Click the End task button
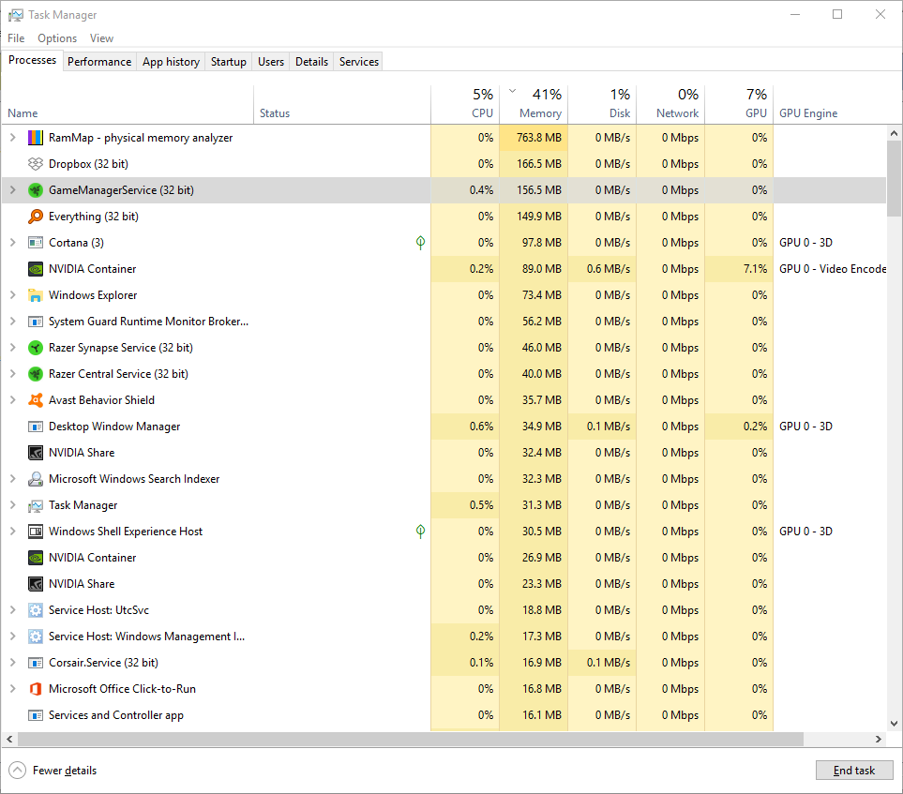Image resolution: width=903 pixels, height=794 pixels. point(853,770)
